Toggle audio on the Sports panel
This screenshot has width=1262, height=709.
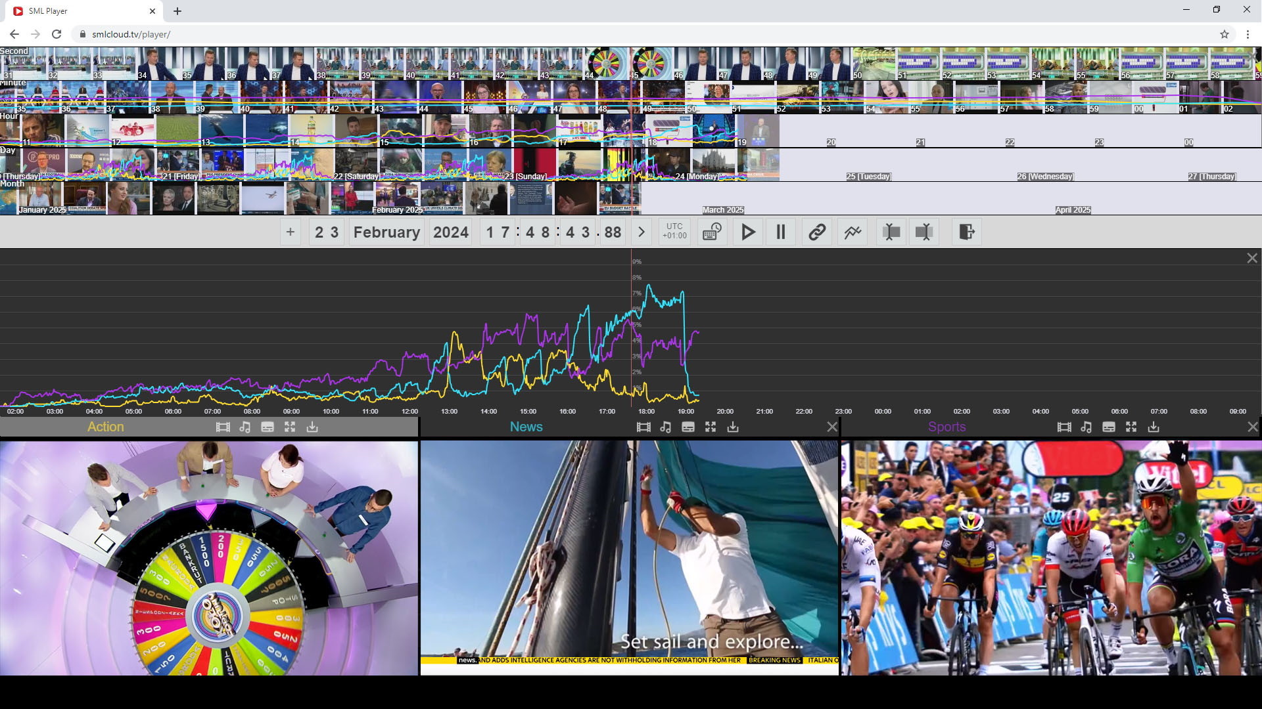click(1087, 427)
